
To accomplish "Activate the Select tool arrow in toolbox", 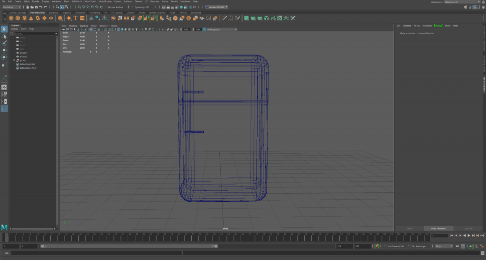I will coord(4,29).
